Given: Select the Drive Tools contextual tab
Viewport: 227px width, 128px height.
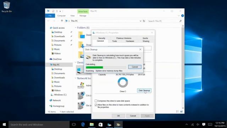Looking at the screenshot, I should (83, 11).
